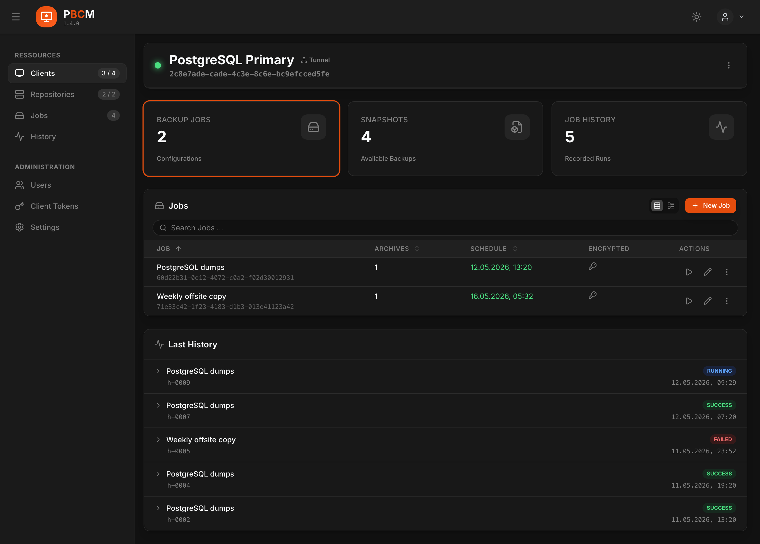Screen dimensions: 760x544
Task: Click the Repositories 2 / 2 count badge
Action: pos(108,94)
